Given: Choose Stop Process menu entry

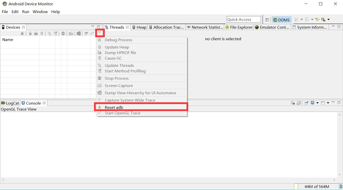Looking at the screenshot, I should click(x=142, y=78).
